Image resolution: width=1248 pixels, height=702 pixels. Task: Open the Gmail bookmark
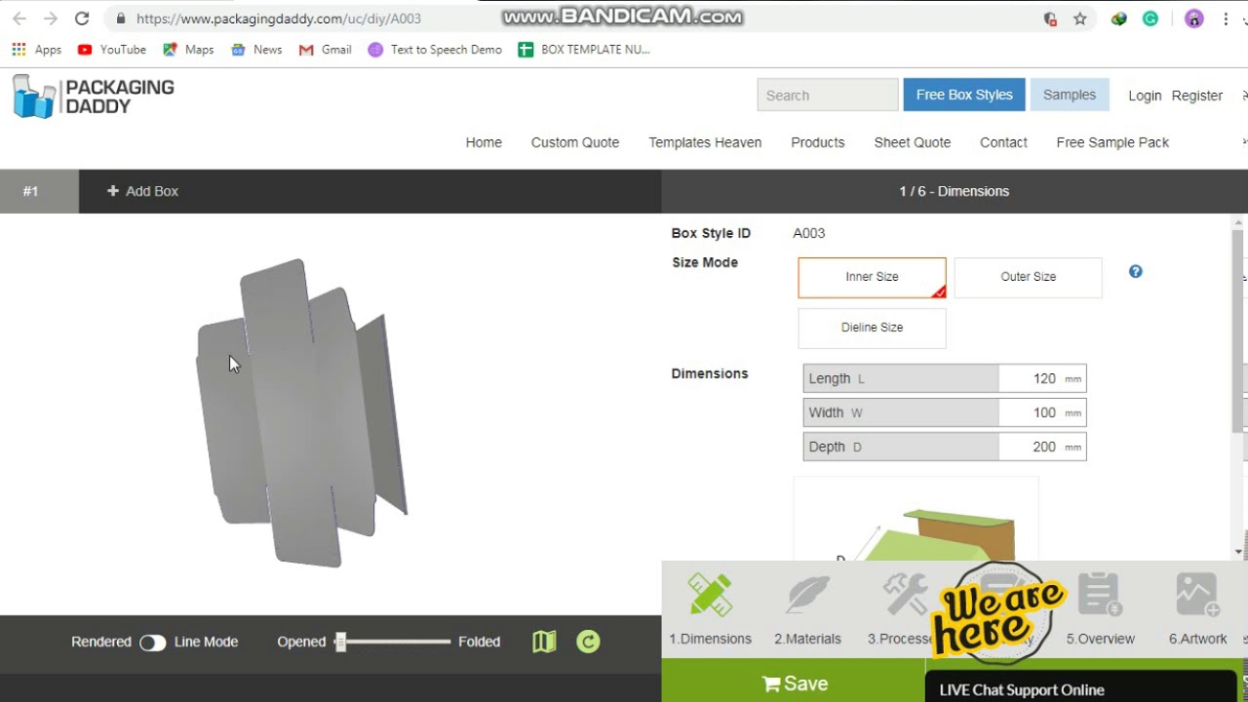pyautogui.click(x=326, y=50)
